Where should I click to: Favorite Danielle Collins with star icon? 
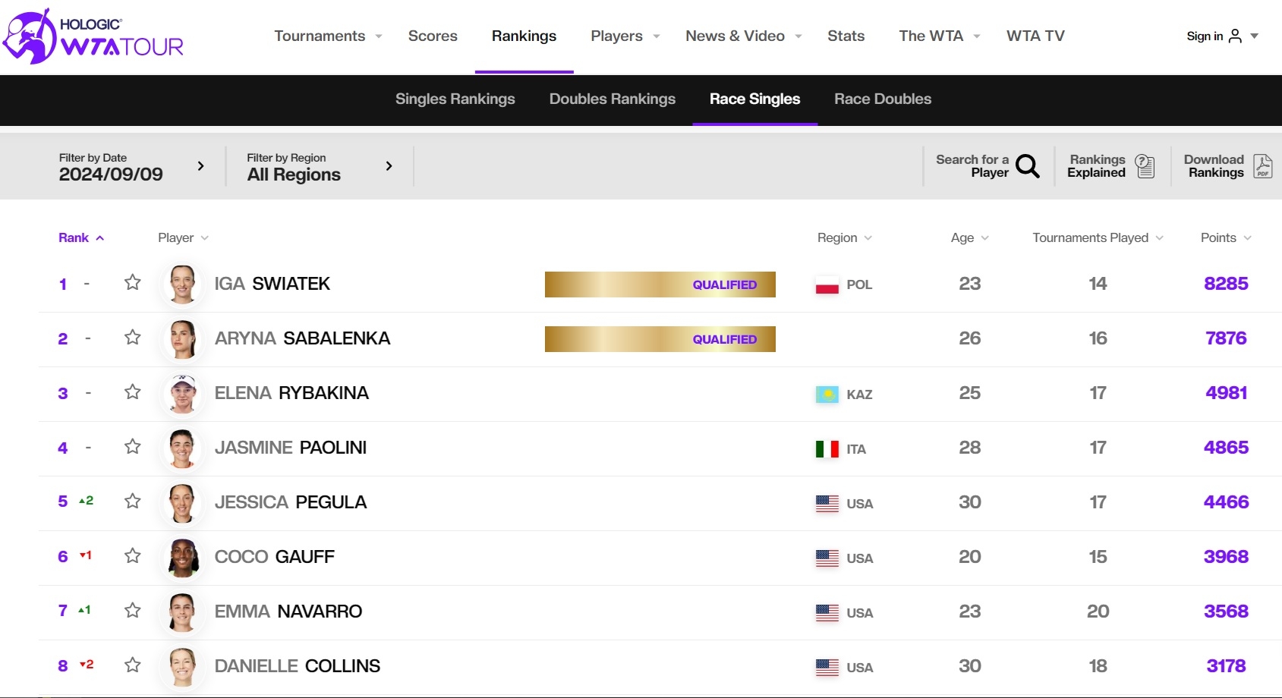point(133,665)
